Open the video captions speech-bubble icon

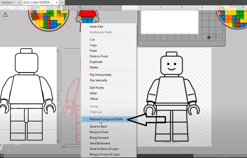click(17, 144)
